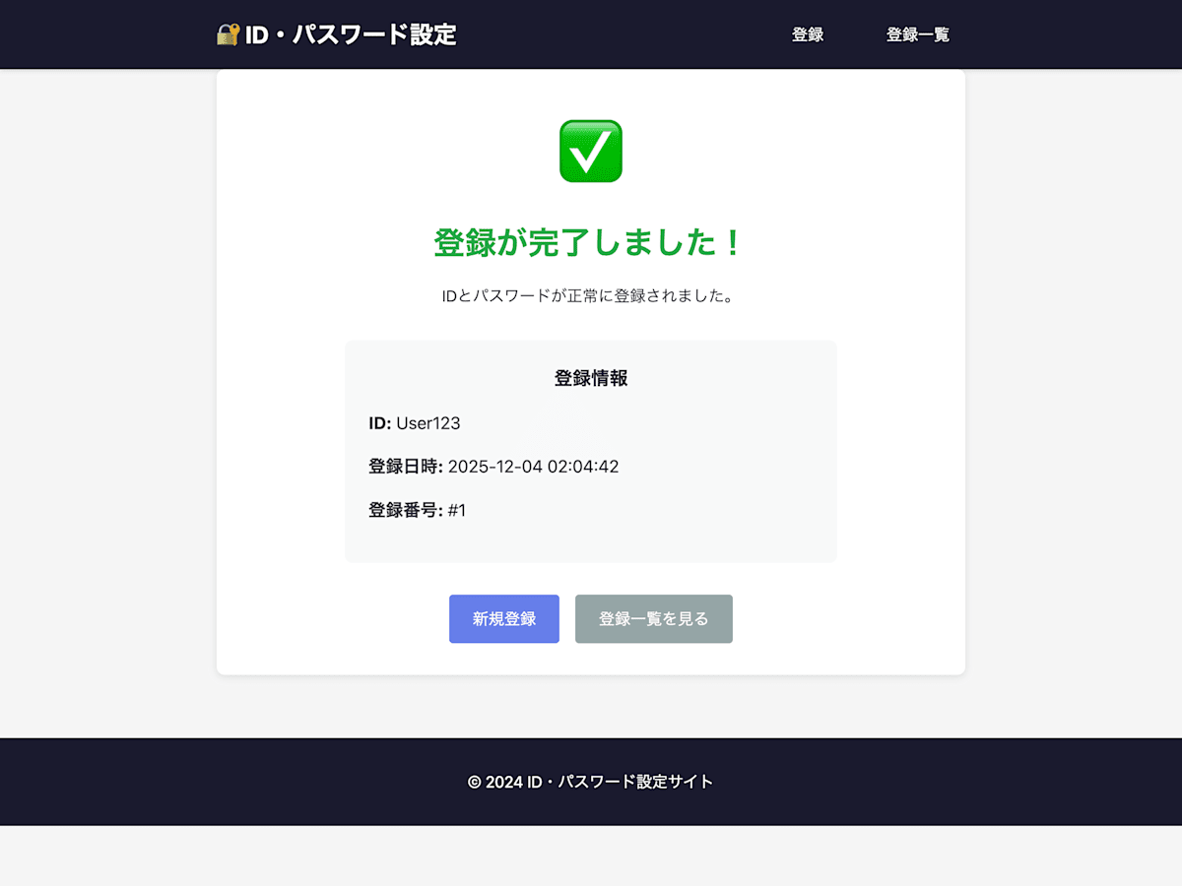Click the footer copyright text

click(x=591, y=782)
